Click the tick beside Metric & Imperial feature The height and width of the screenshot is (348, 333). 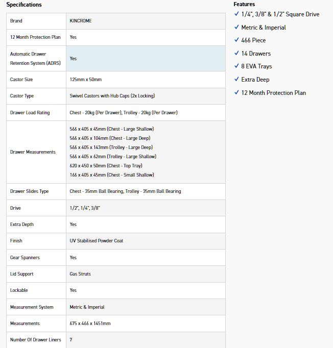[x=236, y=27]
